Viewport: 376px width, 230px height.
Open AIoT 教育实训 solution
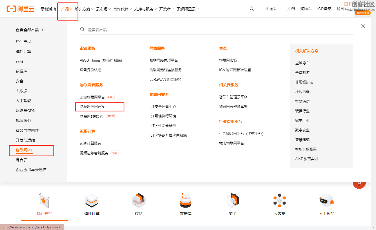tap(307, 159)
